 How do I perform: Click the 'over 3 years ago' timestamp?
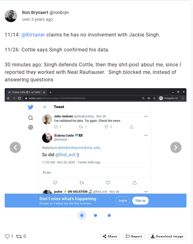(x=37, y=19)
